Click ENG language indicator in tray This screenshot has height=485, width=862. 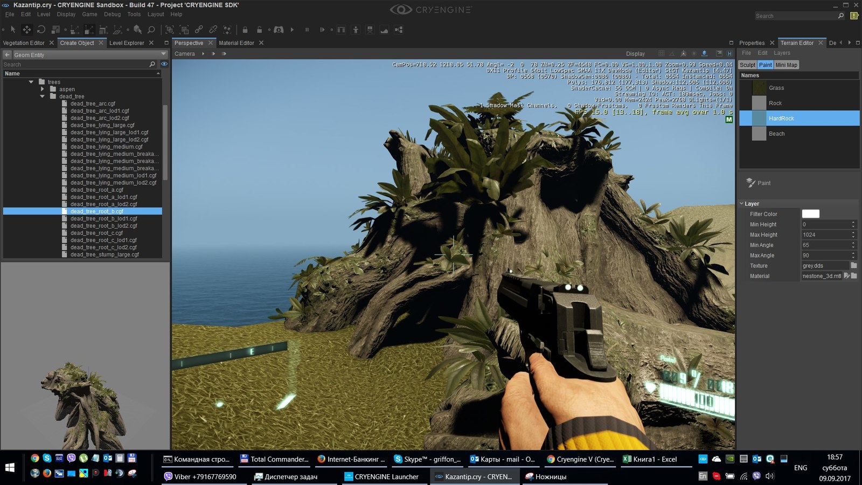(801, 468)
